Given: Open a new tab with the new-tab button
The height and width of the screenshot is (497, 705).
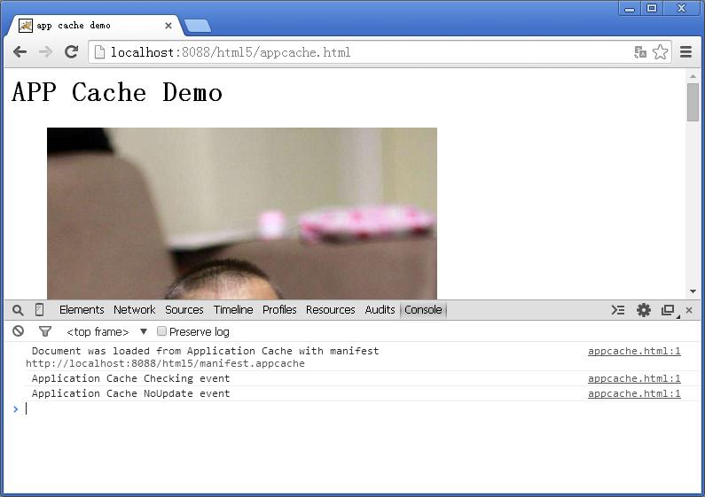Looking at the screenshot, I should click(198, 26).
